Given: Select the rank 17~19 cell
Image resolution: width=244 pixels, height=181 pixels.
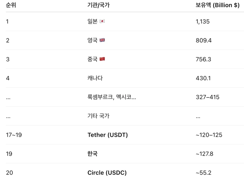Looking at the screenshot, I should pos(14,135).
